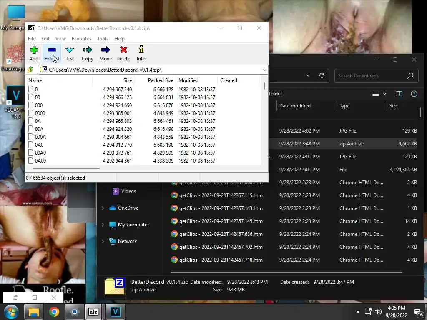This screenshot has width=427, height=320.
Task: Open the Windows Start button
Action: coord(10,312)
